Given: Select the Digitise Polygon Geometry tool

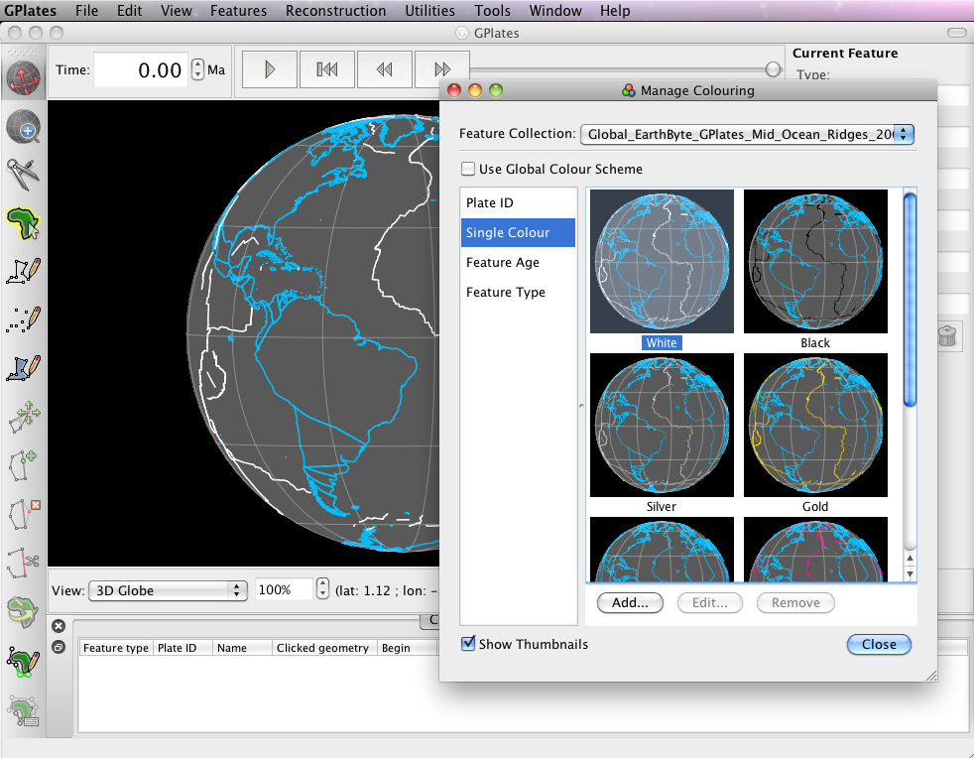Looking at the screenshot, I should [24, 367].
